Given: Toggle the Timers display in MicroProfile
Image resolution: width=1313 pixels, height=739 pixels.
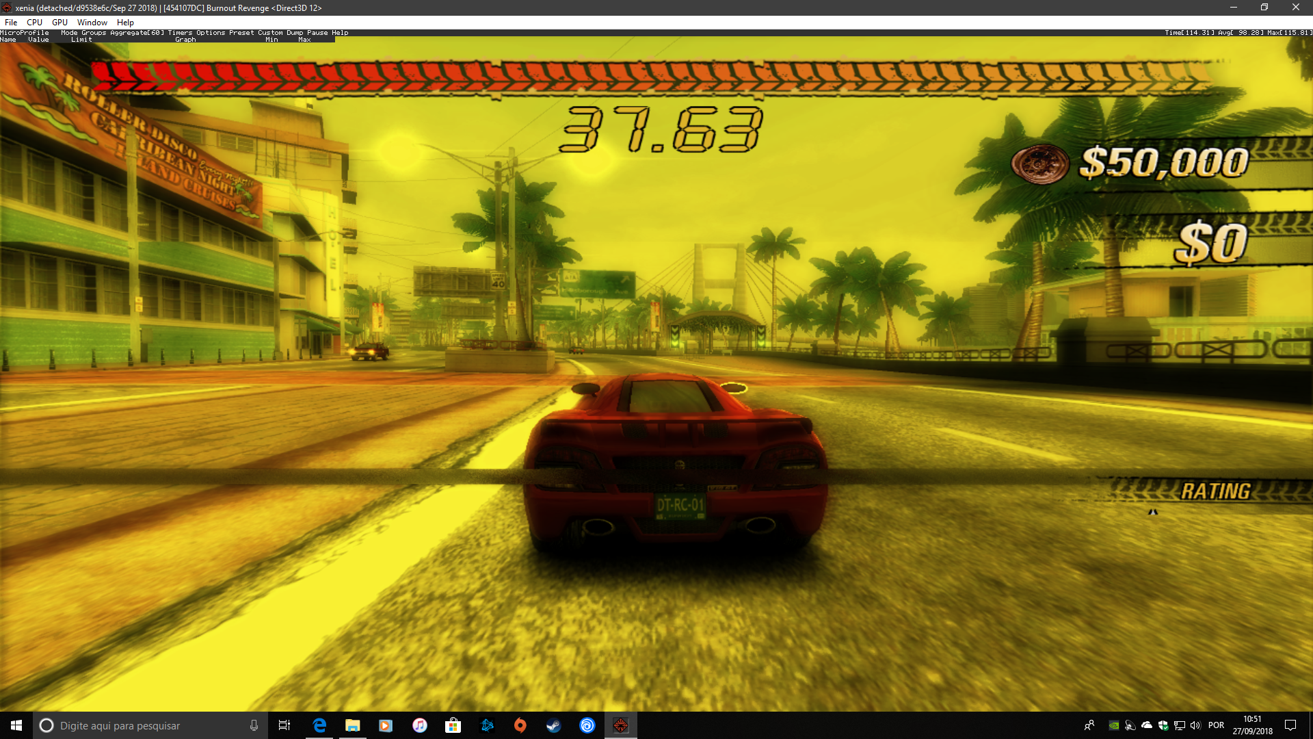Looking at the screenshot, I should (180, 32).
